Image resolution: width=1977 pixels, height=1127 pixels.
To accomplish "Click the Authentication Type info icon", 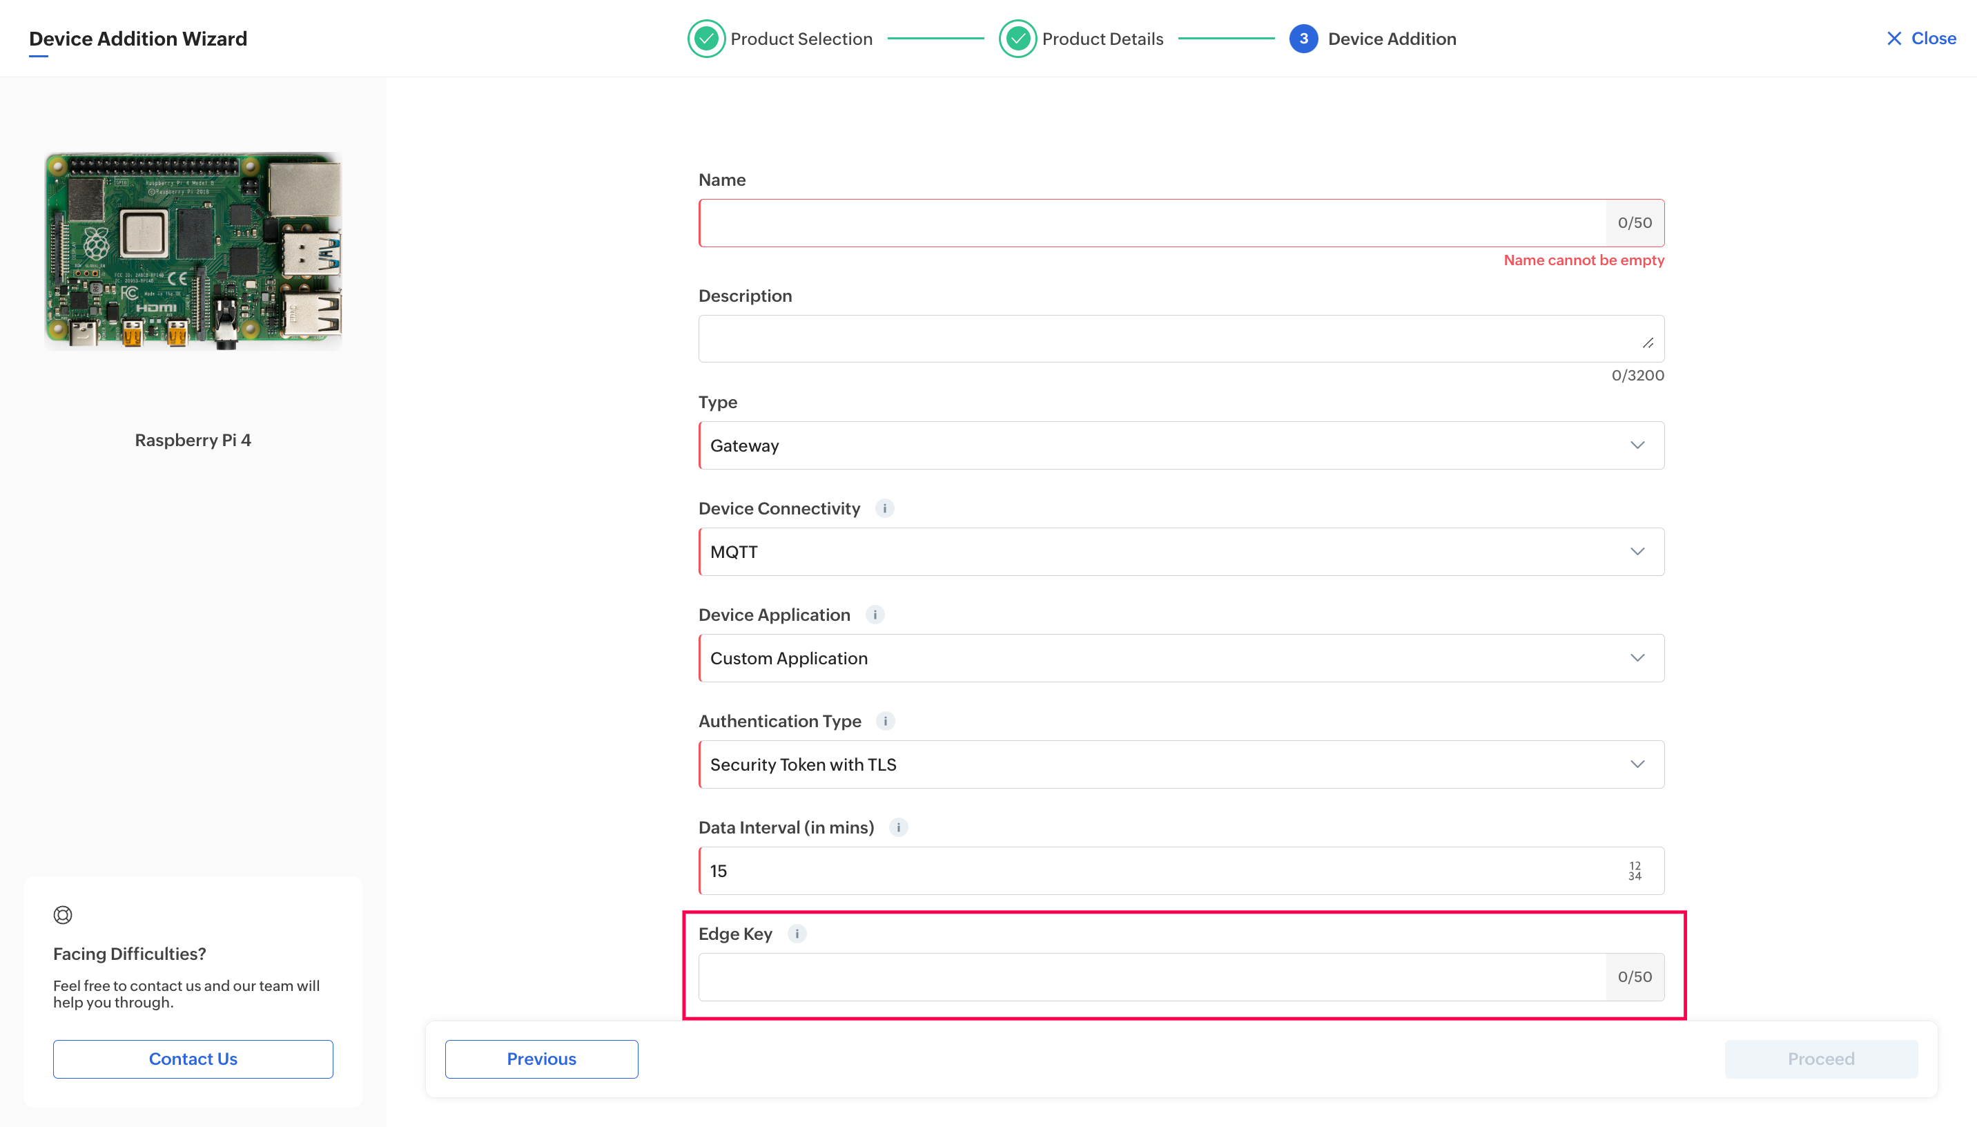I will click(885, 721).
